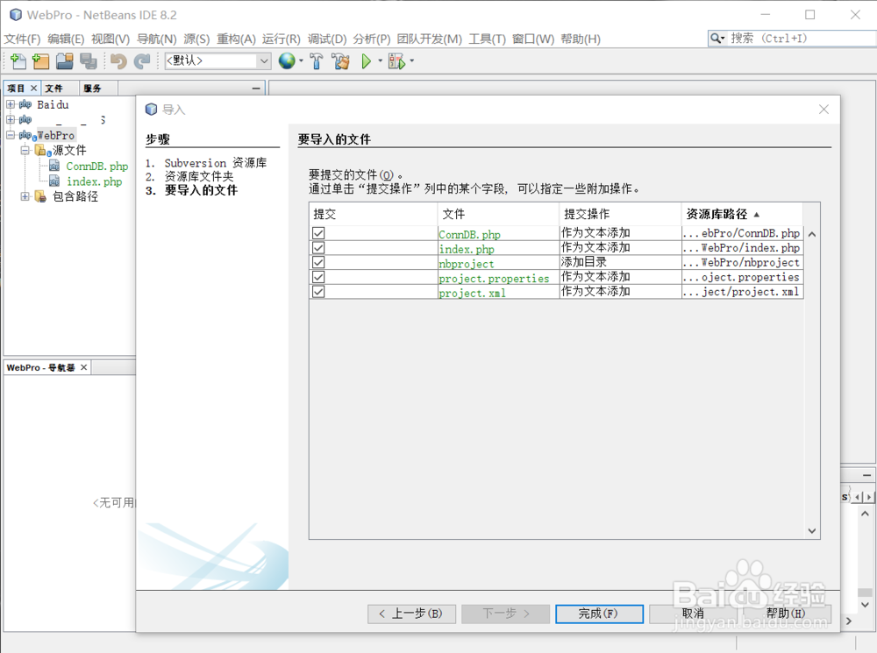Click the index.php file icon in tree
The width and height of the screenshot is (877, 653).
[x=54, y=181]
